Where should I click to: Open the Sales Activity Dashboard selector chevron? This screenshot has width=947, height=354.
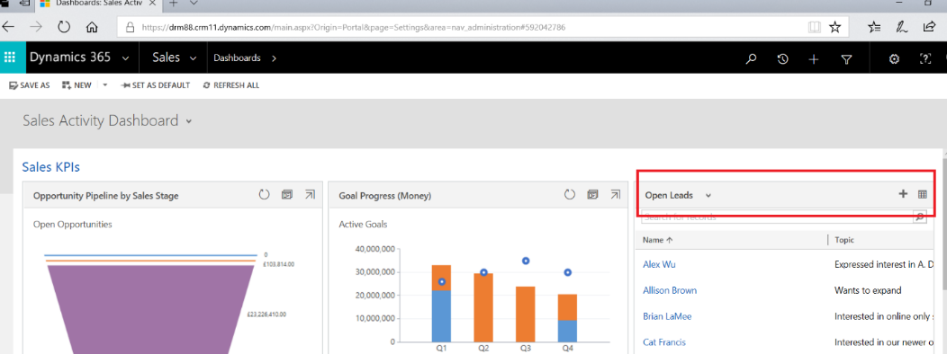(x=189, y=121)
